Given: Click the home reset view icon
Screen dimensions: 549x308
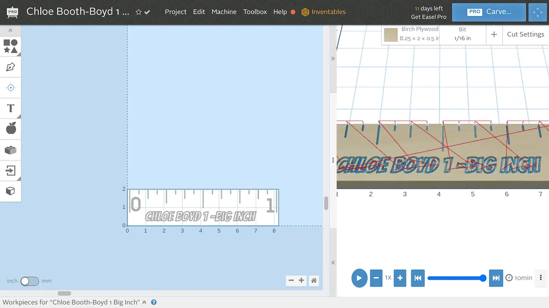Looking at the screenshot, I should click(314, 281).
